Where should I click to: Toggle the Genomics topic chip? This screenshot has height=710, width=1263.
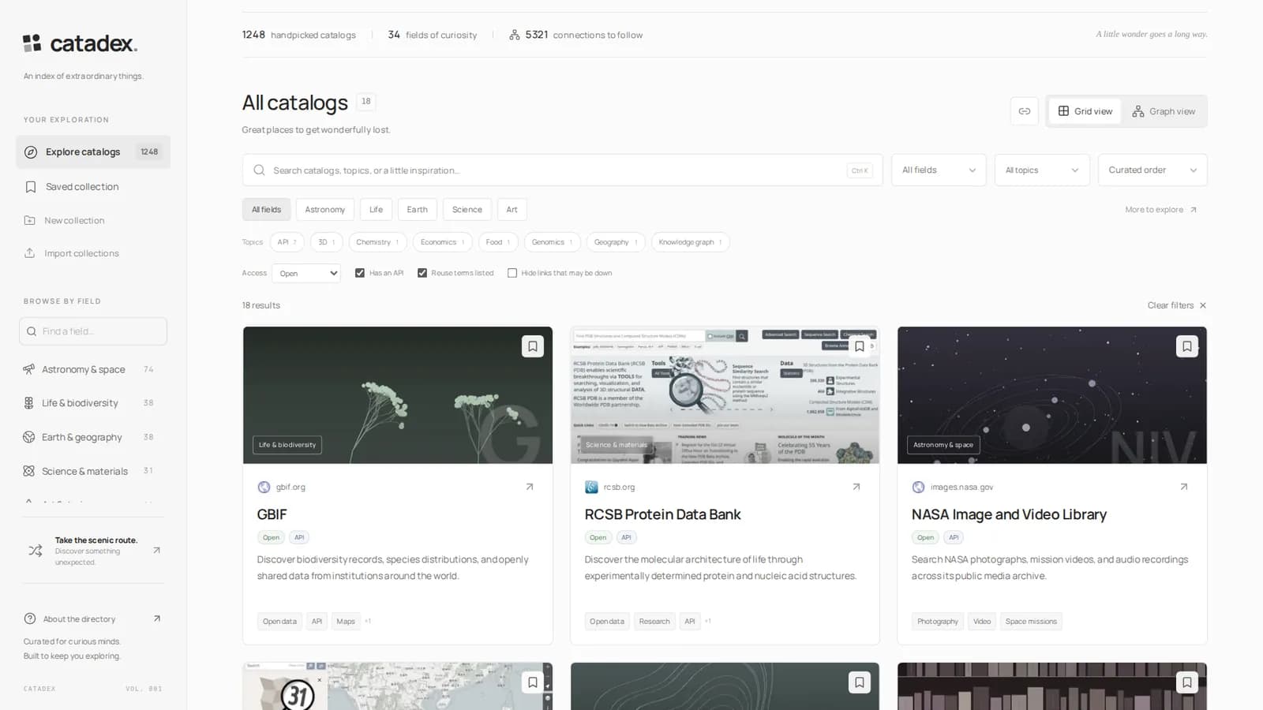pyautogui.click(x=552, y=242)
